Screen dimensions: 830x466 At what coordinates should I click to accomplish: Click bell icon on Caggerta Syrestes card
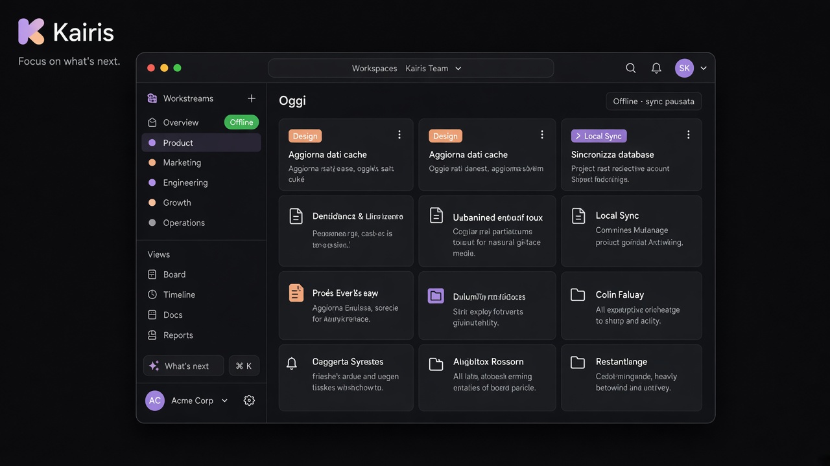point(292,363)
